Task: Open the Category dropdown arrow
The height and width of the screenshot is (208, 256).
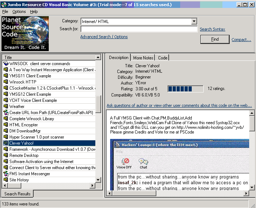Action: point(194,21)
